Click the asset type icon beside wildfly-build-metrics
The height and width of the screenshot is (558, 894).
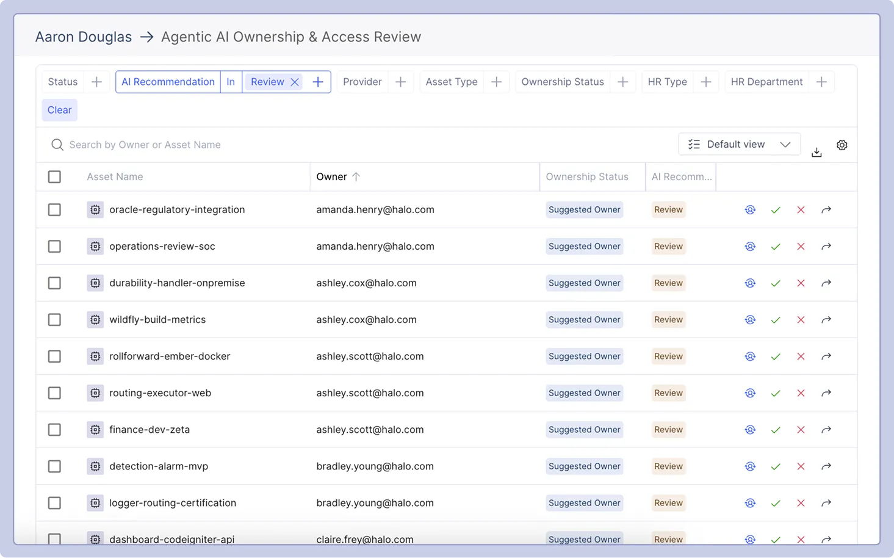95,320
